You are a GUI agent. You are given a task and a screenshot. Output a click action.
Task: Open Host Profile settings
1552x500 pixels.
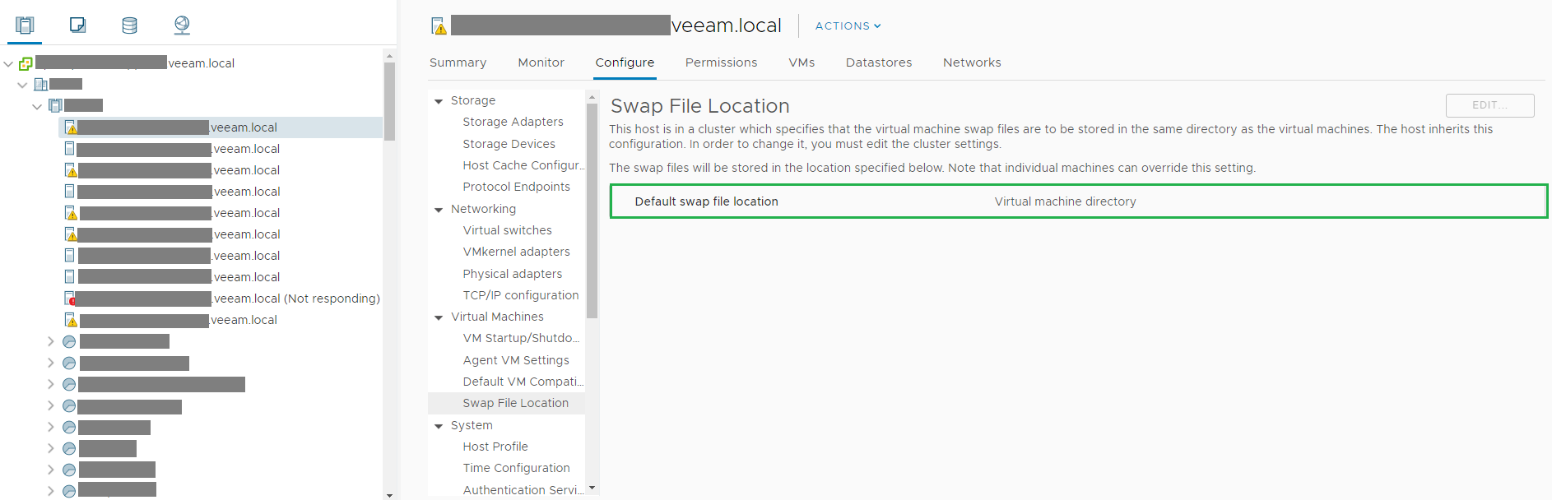point(495,447)
